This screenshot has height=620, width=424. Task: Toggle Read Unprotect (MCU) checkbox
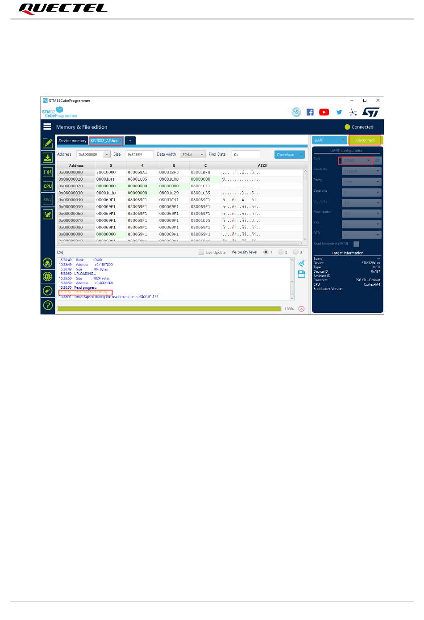point(356,244)
